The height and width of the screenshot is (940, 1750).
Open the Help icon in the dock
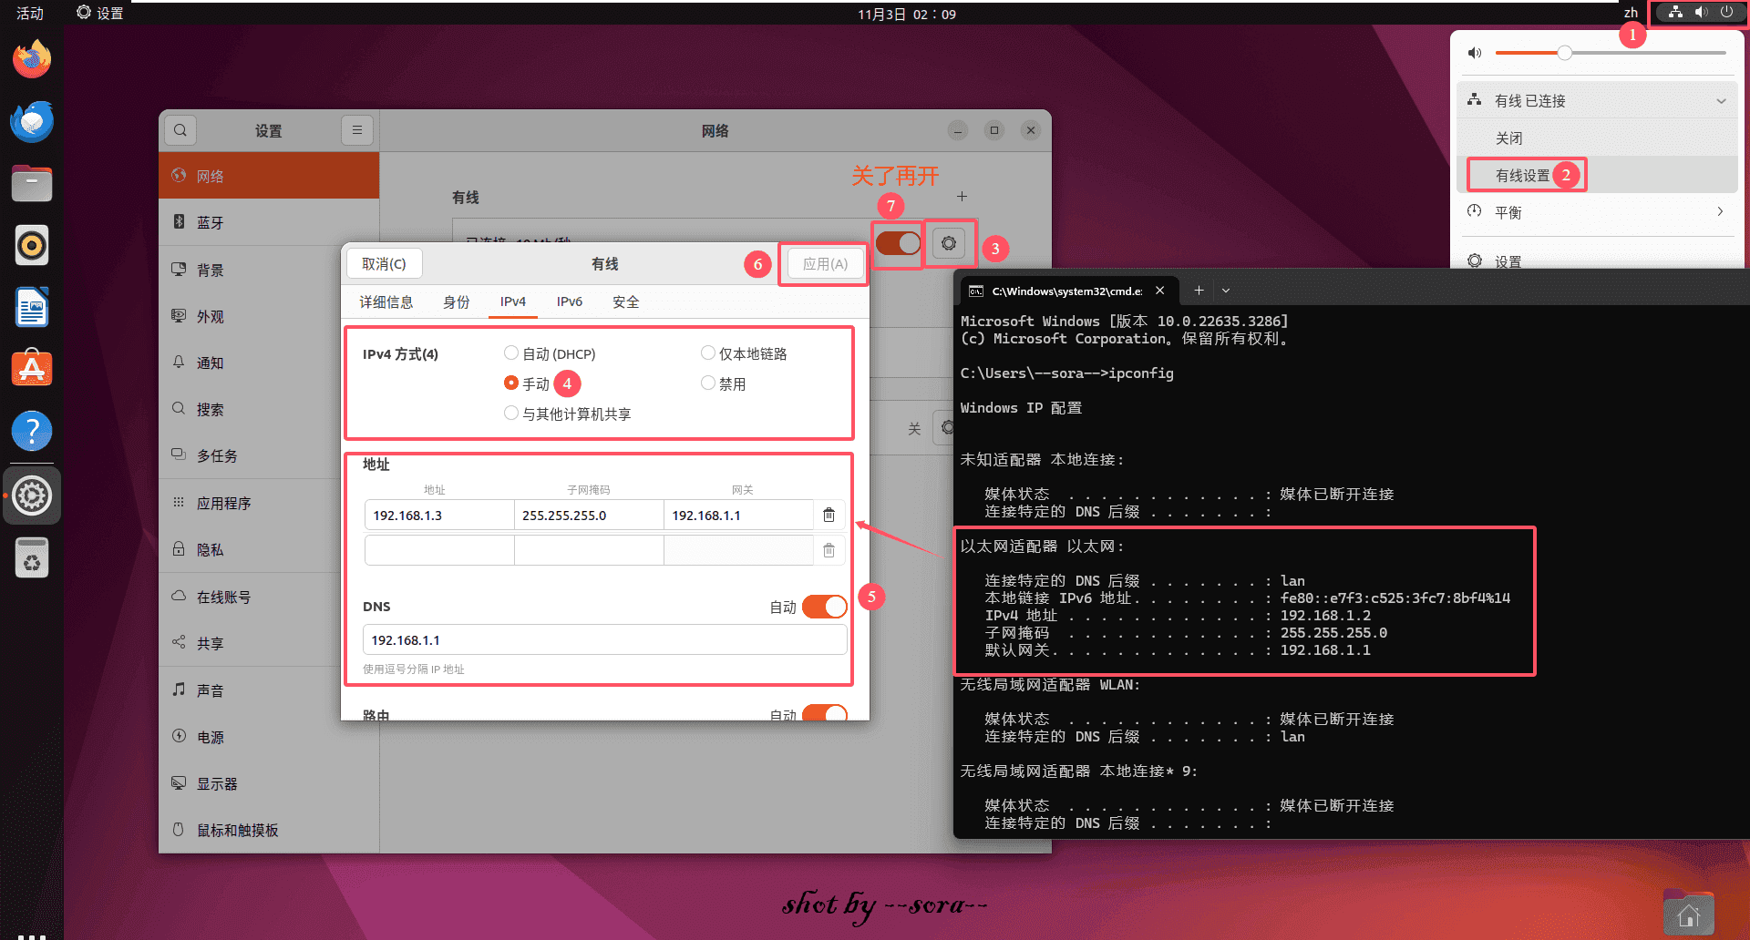coord(32,431)
